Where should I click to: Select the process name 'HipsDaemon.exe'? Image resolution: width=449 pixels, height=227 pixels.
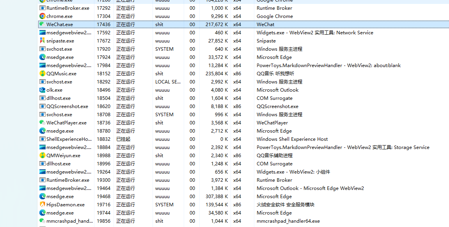click(x=66, y=205)
